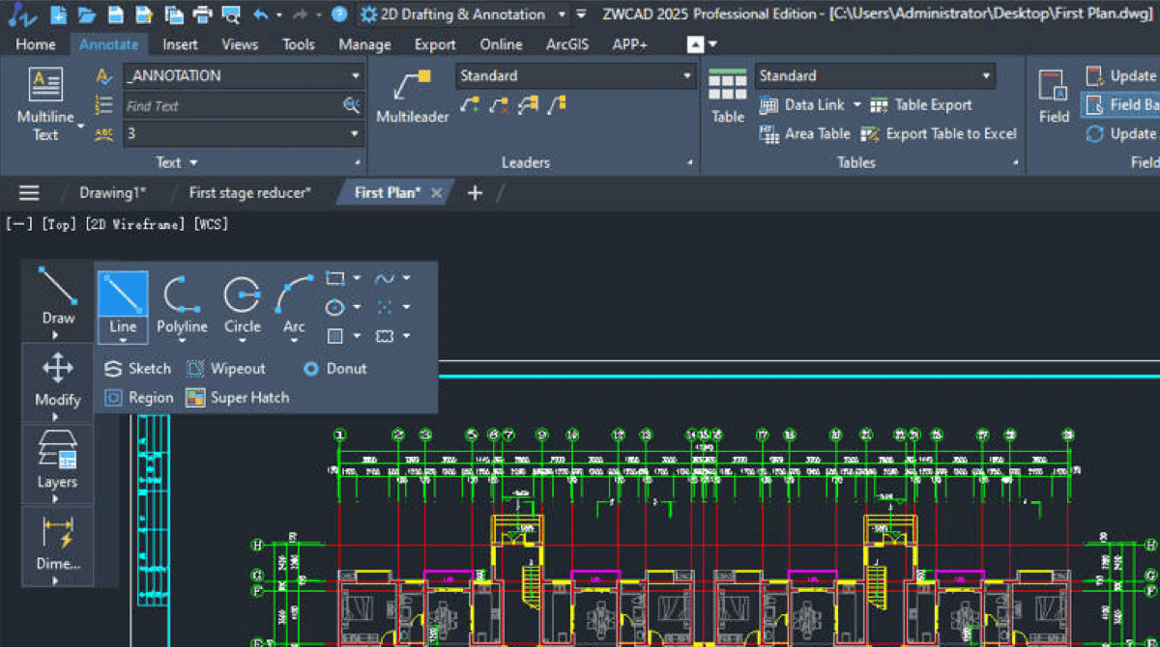Open a file with the folder icon
1160x647 pixels.
87,14
